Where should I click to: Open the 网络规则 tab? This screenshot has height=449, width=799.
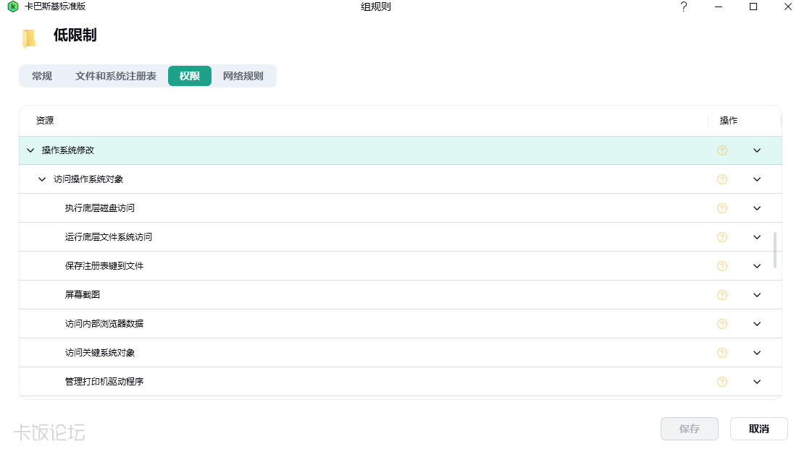coord(243,76)
